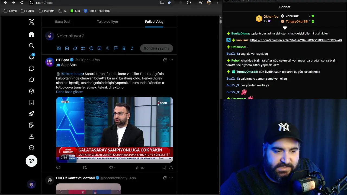Open browser media control icon
347x195 pixels.
[201, 2]
